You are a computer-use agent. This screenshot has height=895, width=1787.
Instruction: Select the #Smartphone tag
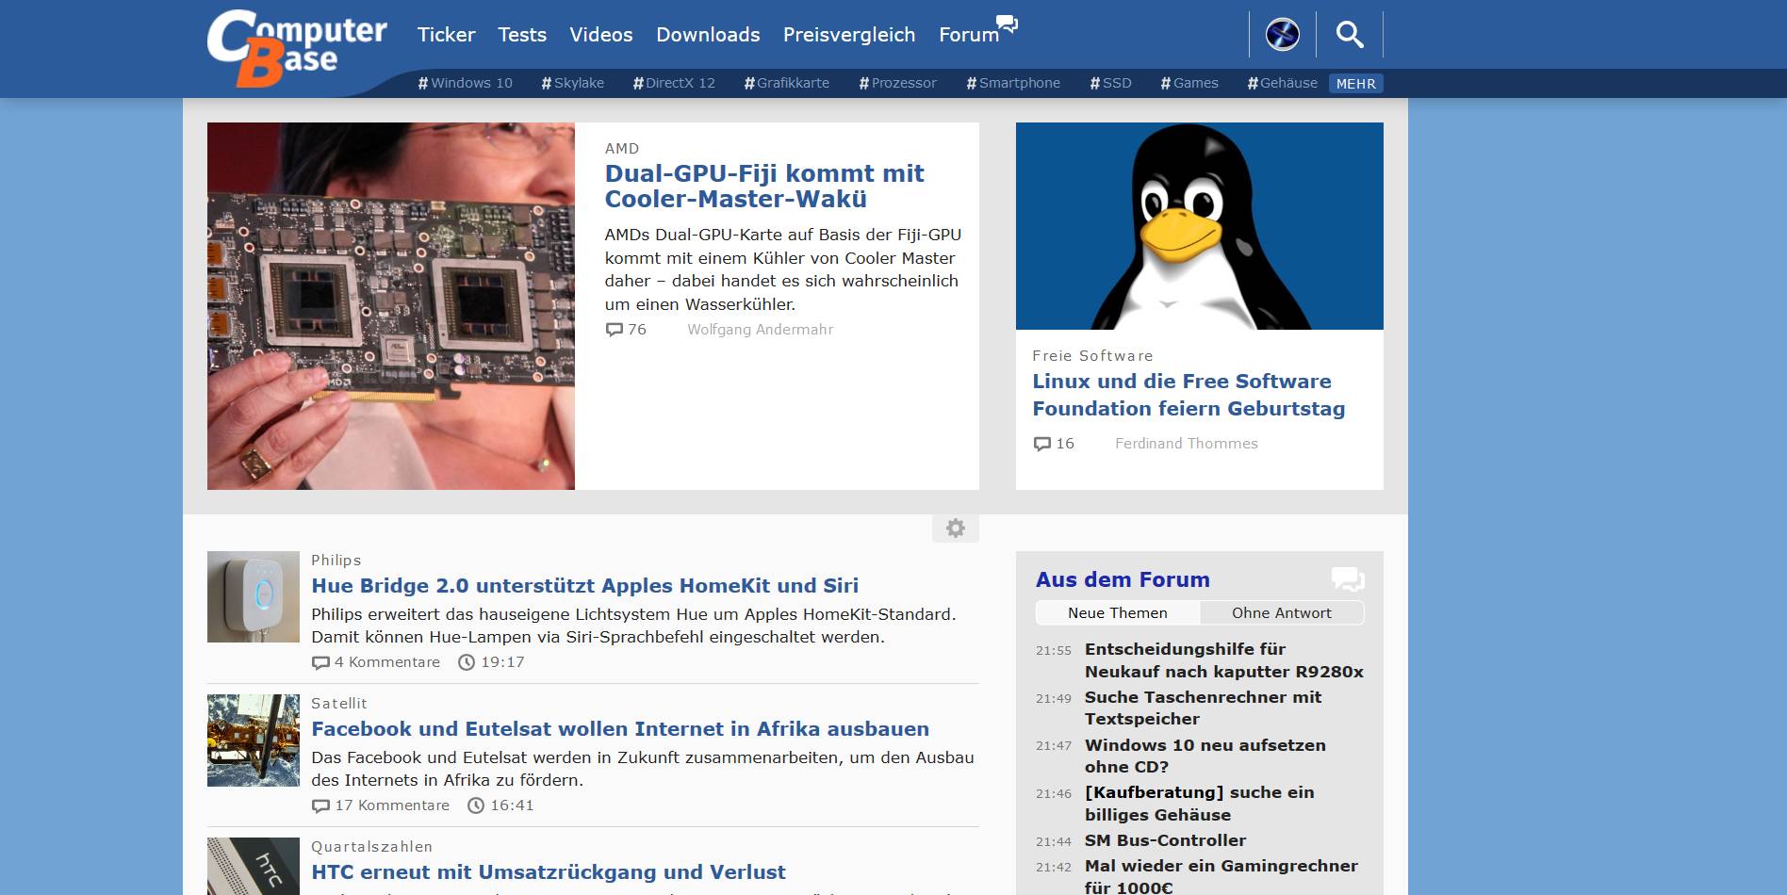pyautogui.click(x=1013, y=83)
